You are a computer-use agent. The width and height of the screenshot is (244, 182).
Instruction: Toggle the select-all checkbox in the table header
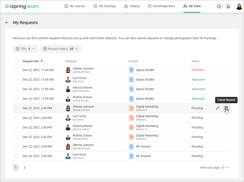point(17,61)
